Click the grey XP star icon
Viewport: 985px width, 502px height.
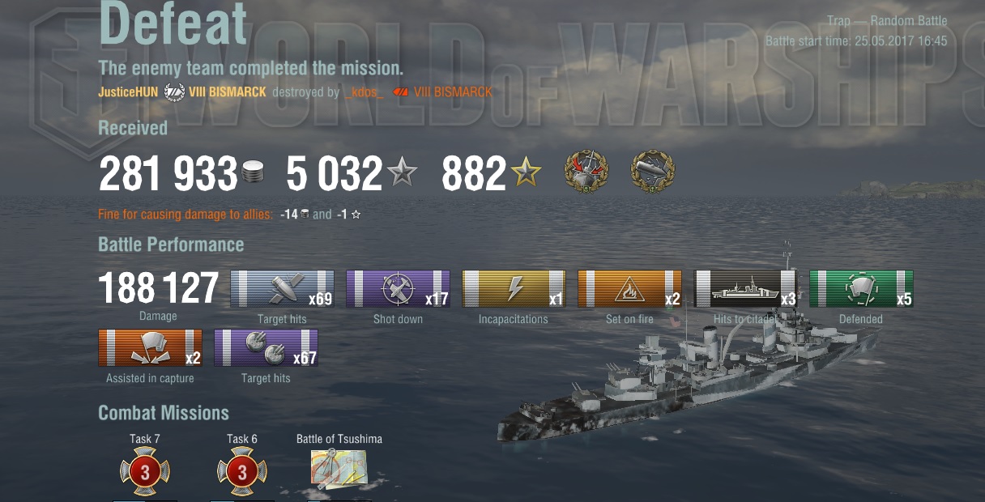(402, 172)
